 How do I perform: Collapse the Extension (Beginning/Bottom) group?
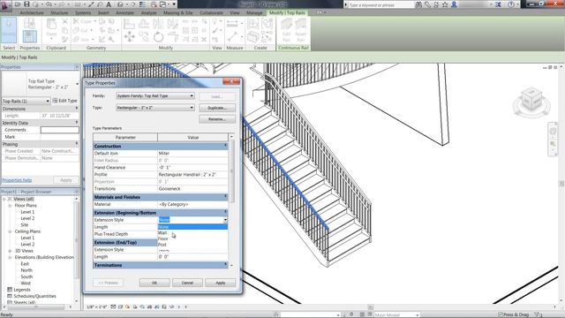click(226, 212)
